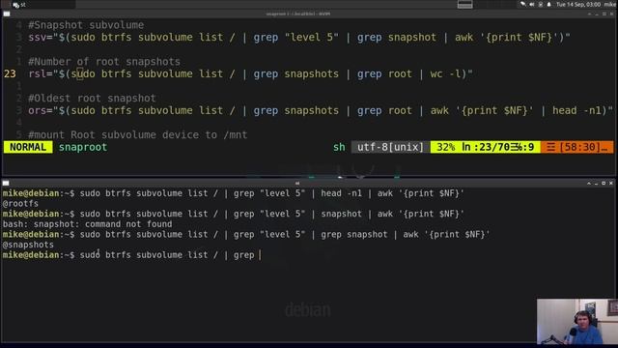This screenshot has height=348, width=618.
Task: Click 'wc -l' on the rsl line
Action: click(445, 73)
